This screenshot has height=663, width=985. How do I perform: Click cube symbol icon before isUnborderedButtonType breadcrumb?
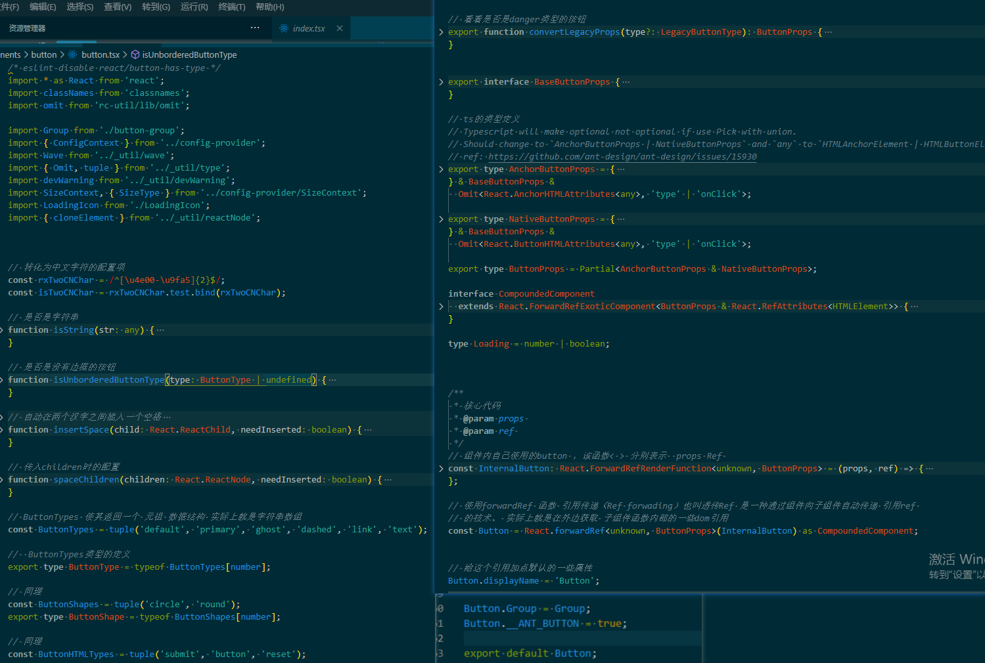point(135,54)
